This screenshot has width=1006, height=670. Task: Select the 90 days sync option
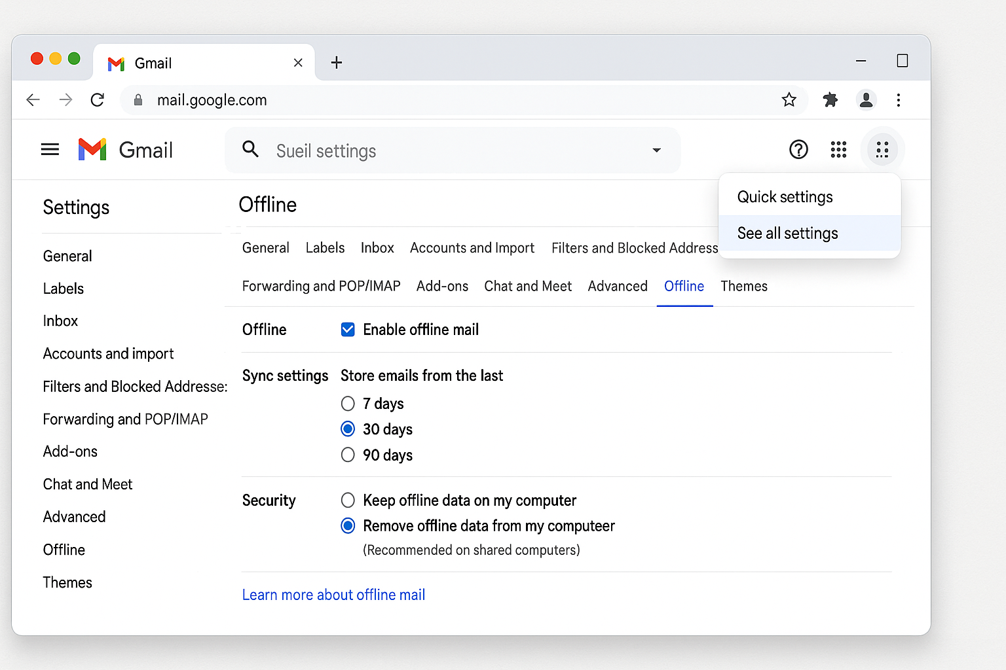pyautogui.click(x=348, y=455)
